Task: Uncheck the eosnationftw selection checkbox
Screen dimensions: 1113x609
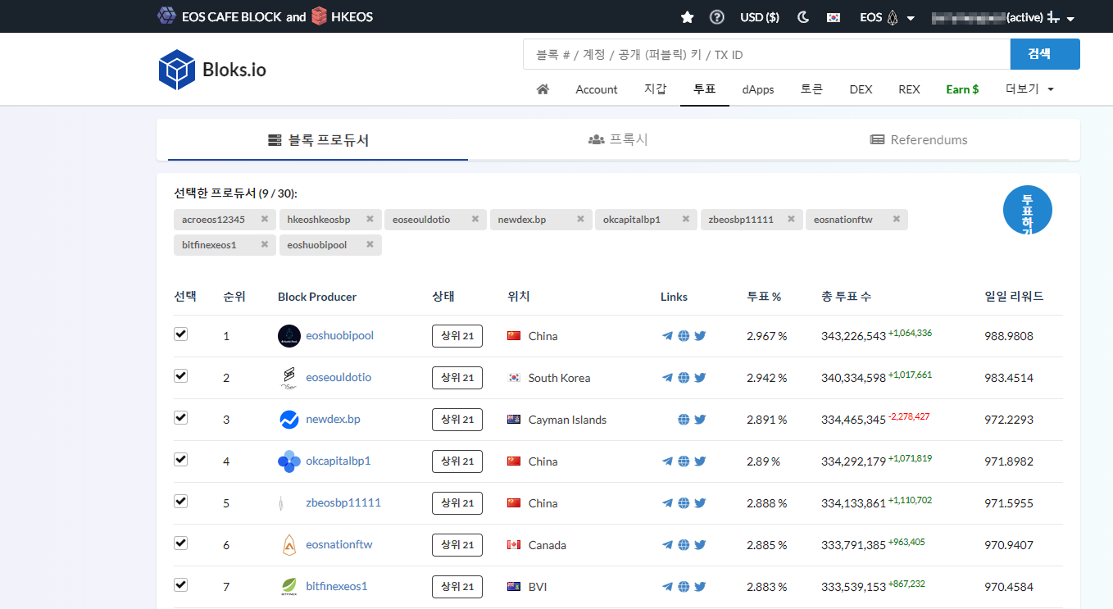Action: pyautogui.click(x=181, y=543)
